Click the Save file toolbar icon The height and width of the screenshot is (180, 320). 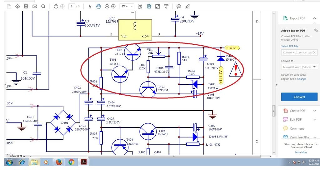(x=9, y=7)
